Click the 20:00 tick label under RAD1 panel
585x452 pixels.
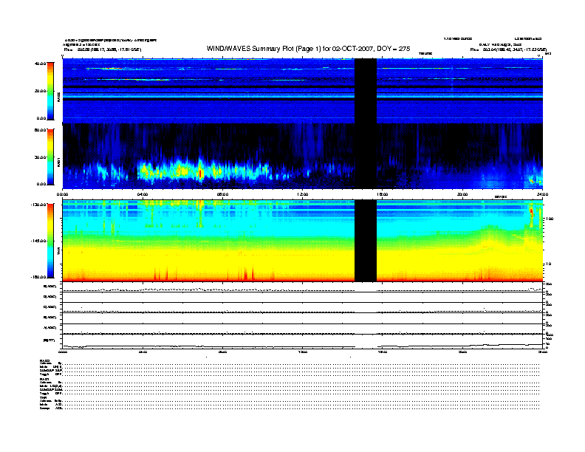pos(462,194)
